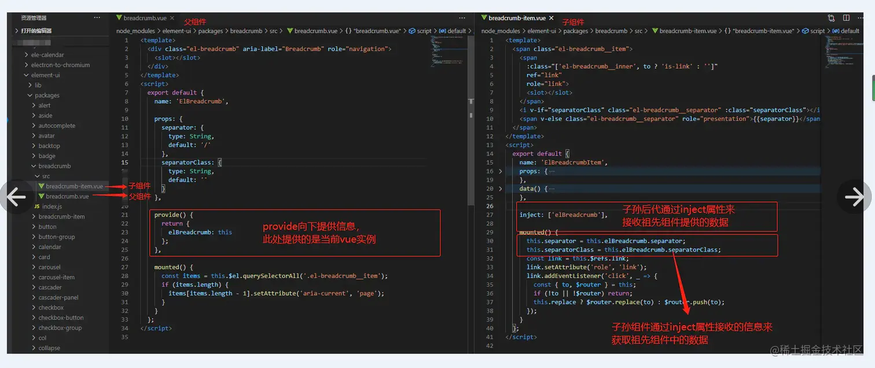
Task: Select the aside folder
Action: pos(45,116)
